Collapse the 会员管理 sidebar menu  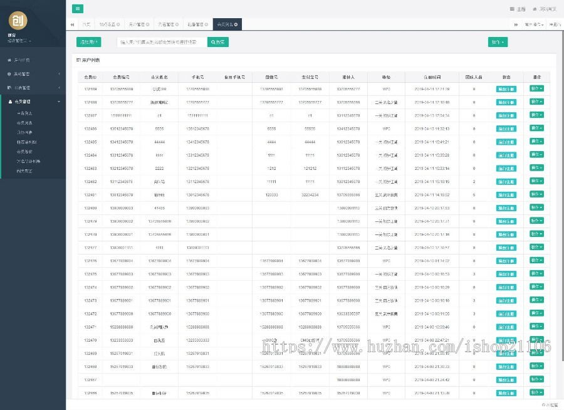(33, 102)
